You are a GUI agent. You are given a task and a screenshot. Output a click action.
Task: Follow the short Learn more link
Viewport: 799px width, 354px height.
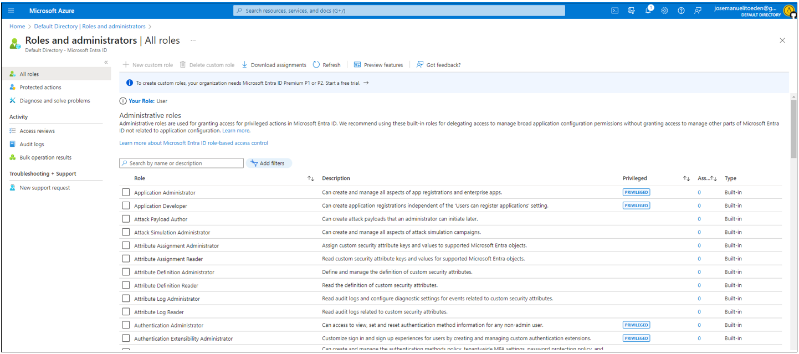coord(236,131)
